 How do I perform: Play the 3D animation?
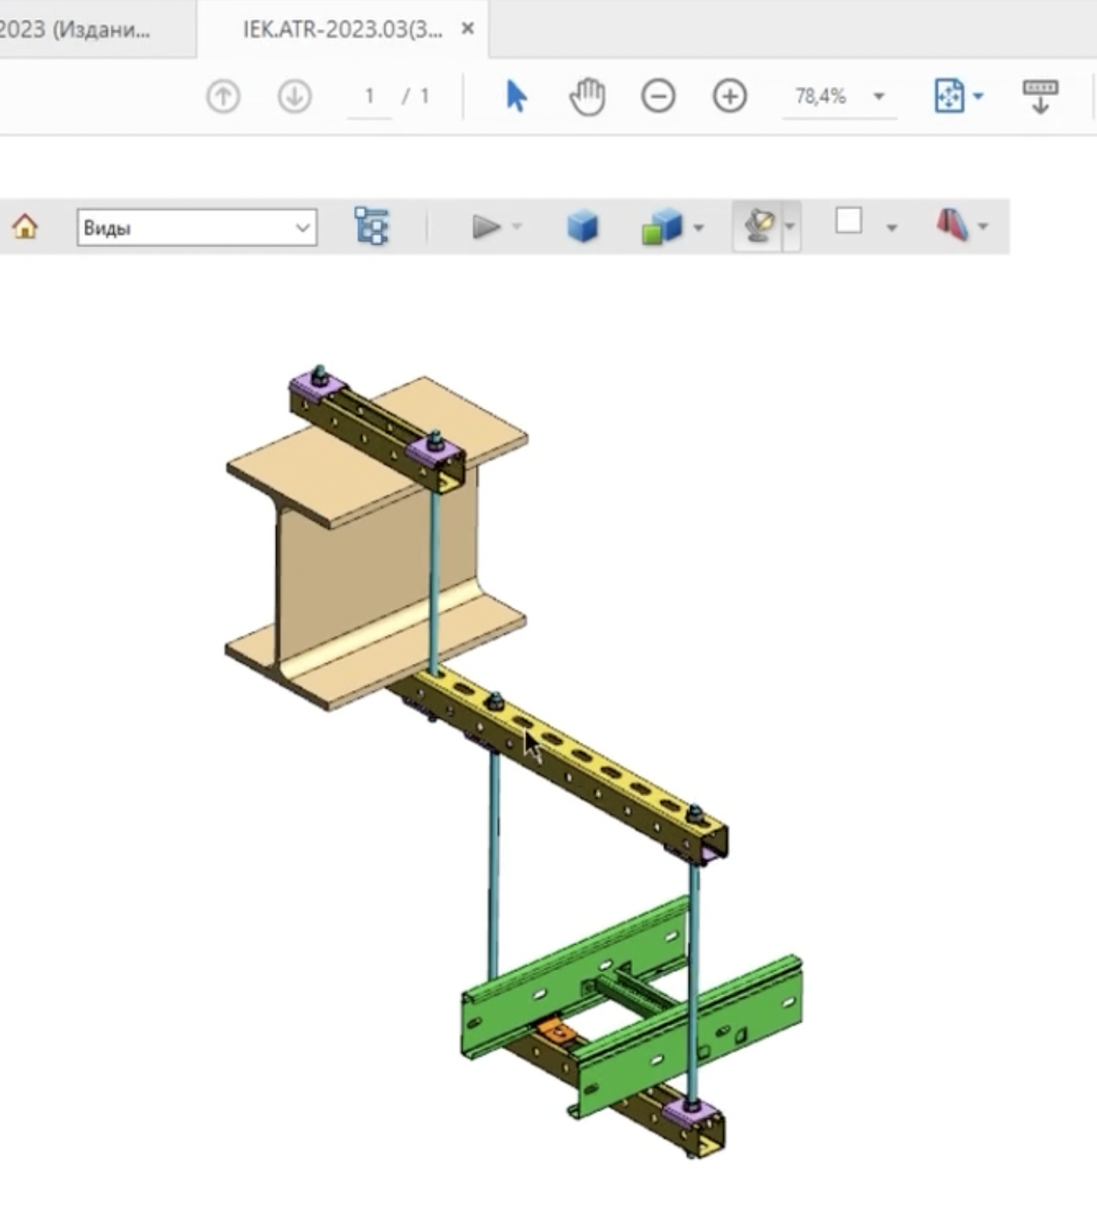coord(486,227)
